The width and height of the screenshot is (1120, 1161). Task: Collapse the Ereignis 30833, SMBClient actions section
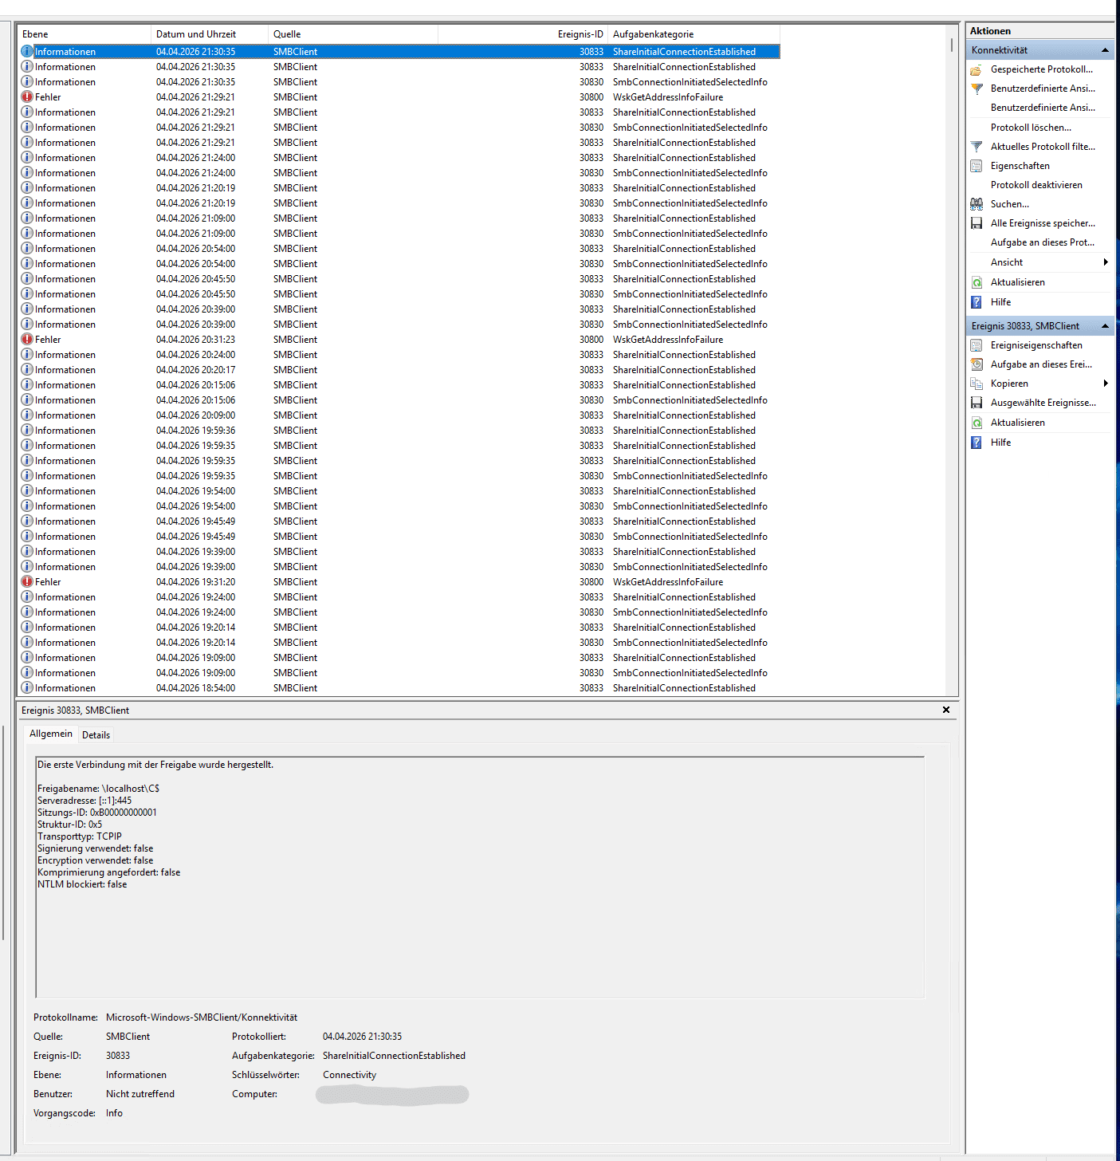click(1105, 326)
